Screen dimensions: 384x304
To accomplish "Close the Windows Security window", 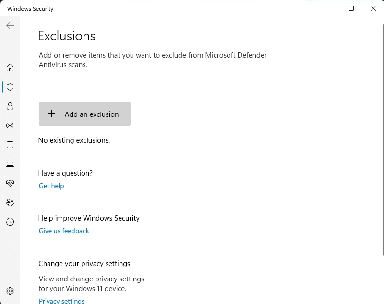I will click(373, 8).
